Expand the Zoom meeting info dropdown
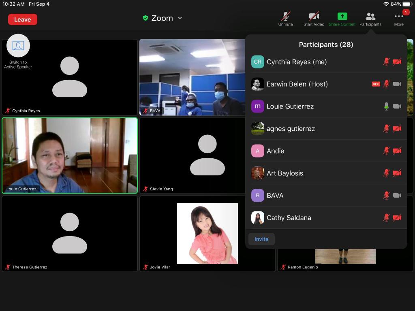Screen dimensions: 415x311 (180, 18)
